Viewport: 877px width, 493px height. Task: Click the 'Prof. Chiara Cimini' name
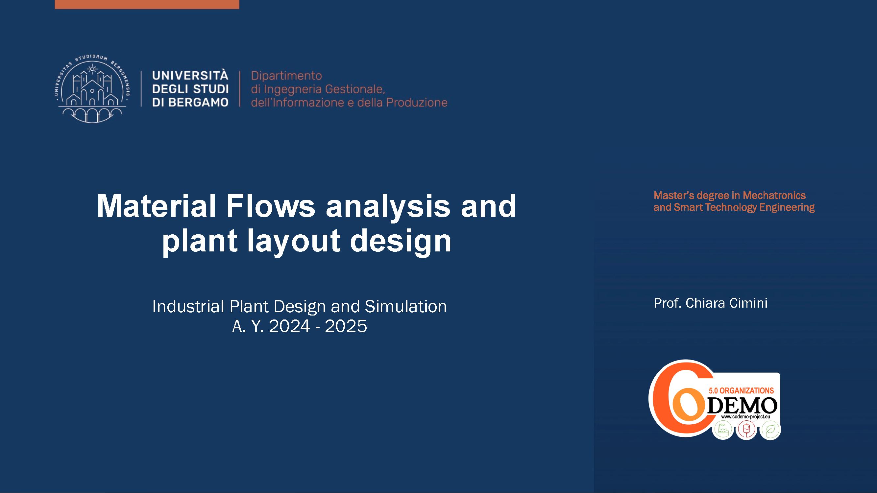pyautogui.click(x=711, y=303)
